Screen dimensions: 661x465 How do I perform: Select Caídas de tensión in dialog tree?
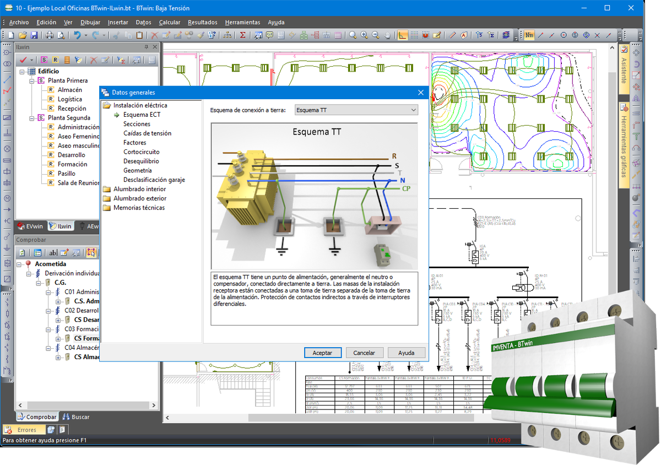coord(147,133)
